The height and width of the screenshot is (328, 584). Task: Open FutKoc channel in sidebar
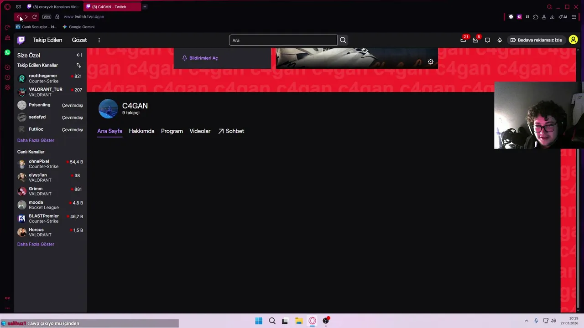[x=50, y=130]
